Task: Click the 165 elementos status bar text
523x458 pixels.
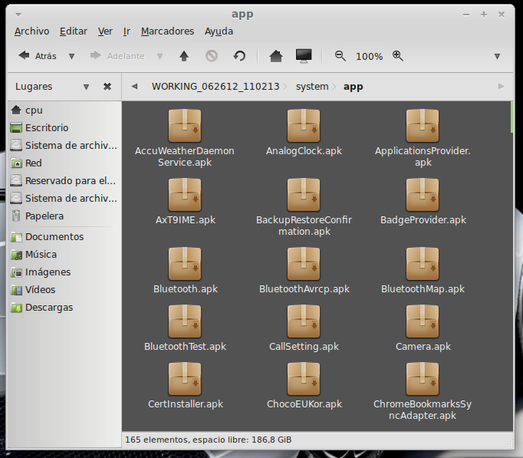Action: pyautogui.click(x=208, y=440)
